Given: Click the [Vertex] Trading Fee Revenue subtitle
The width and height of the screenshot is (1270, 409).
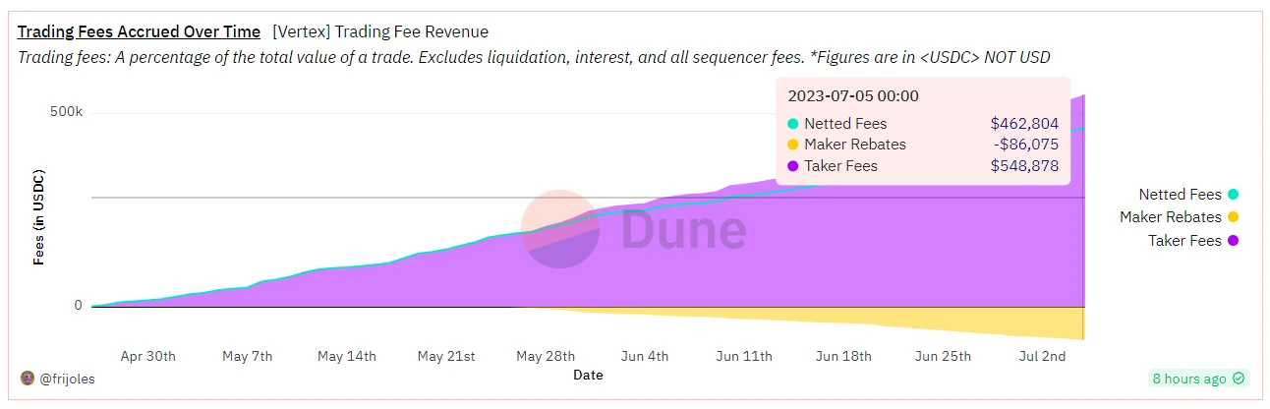Looking at the screenshot, I should point(379,32).
